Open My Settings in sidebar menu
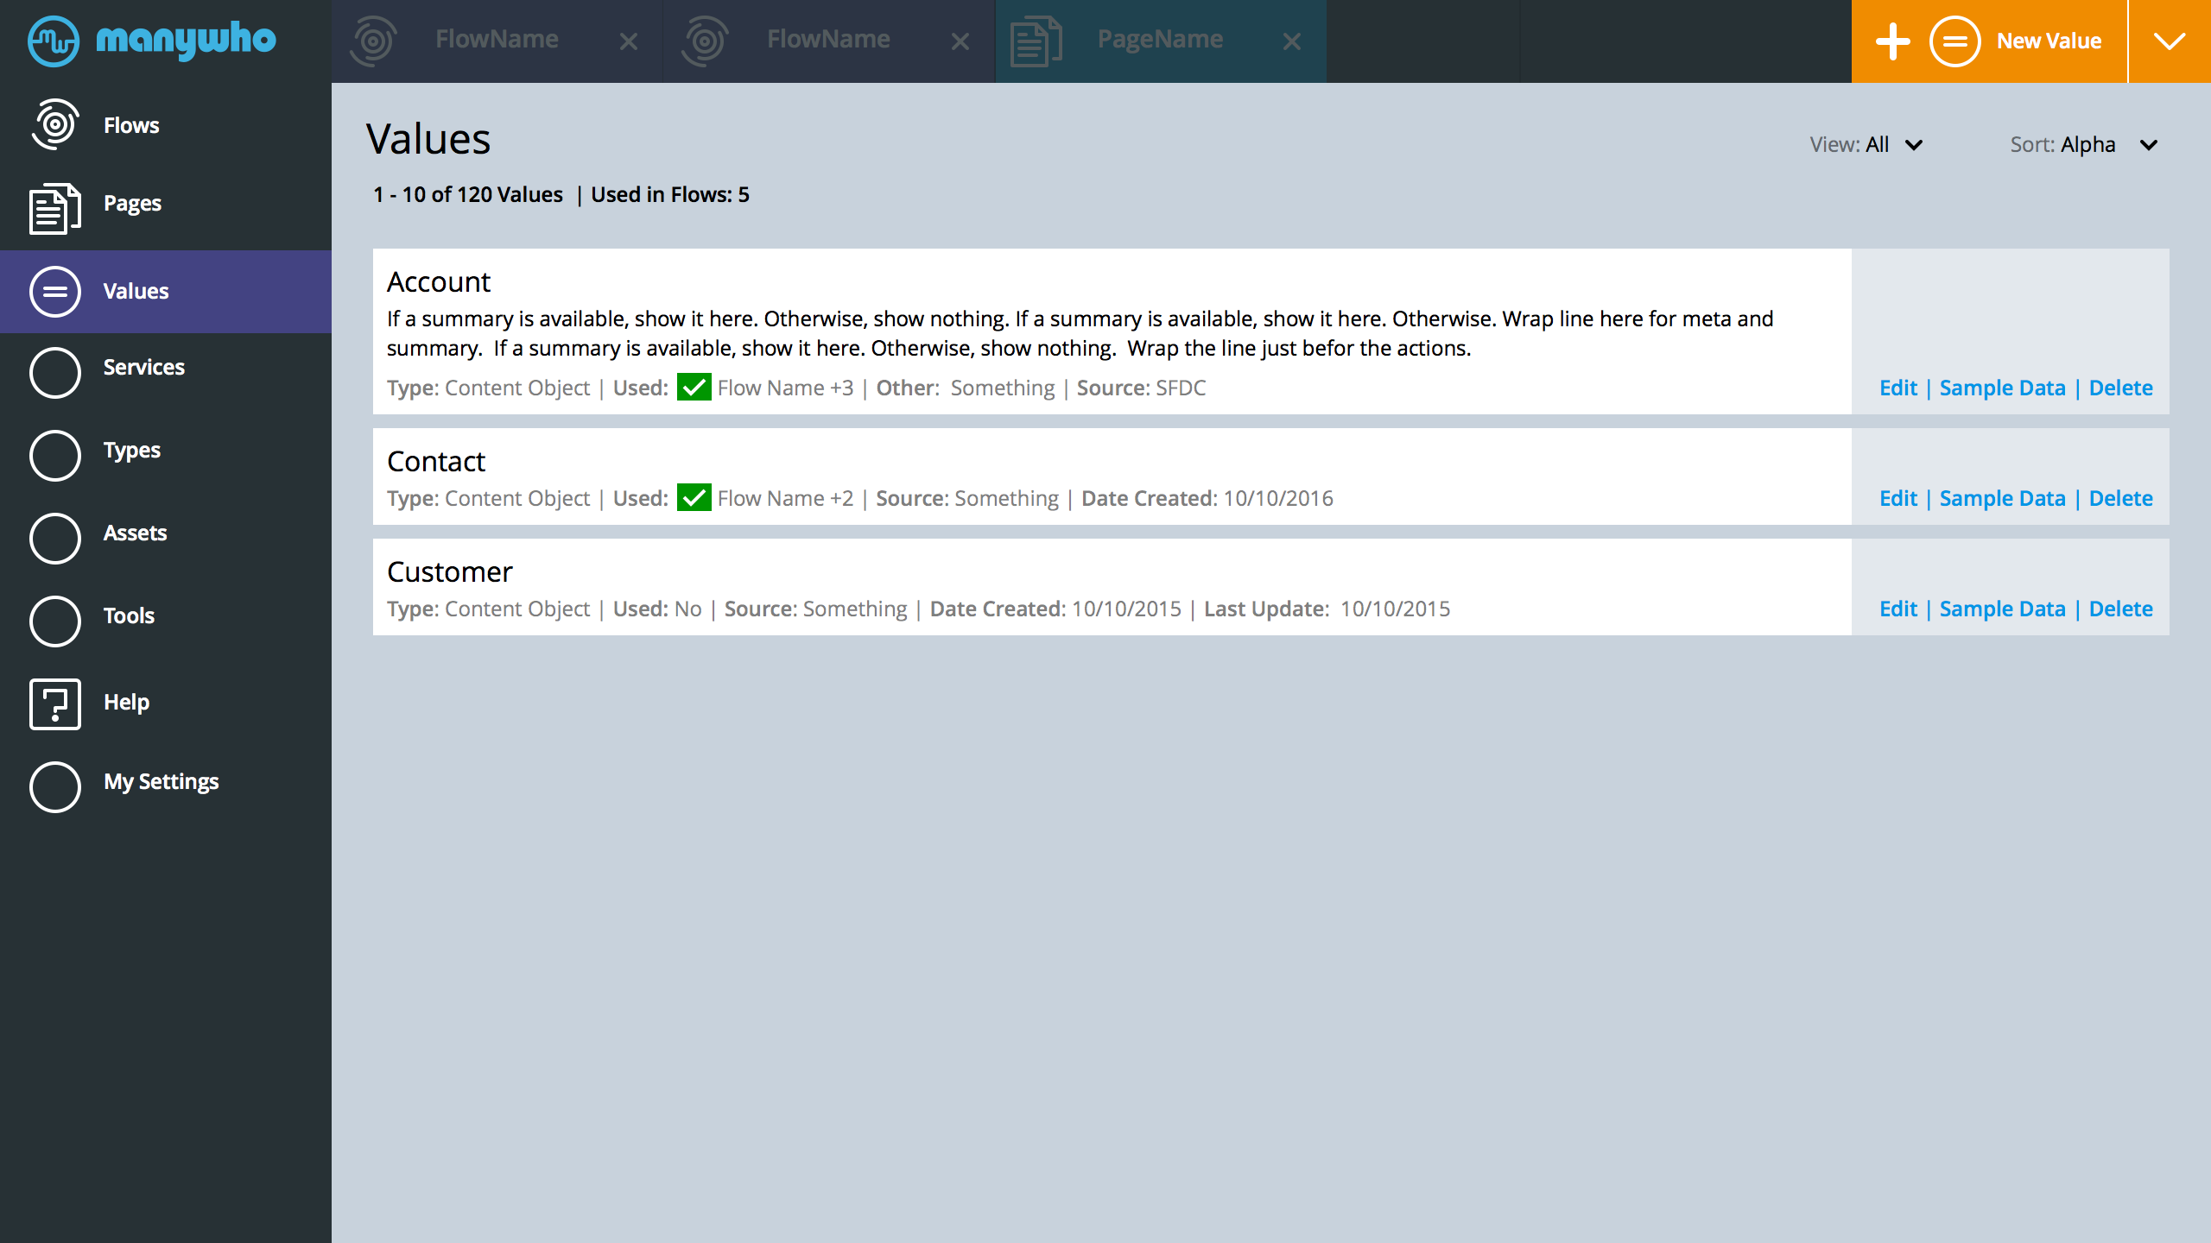The width and height of the screenshot is (2211, 1243). coord(162,782)
